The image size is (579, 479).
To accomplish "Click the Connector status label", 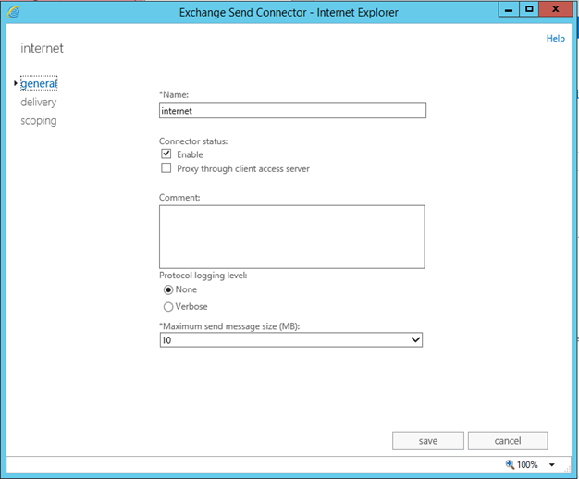I will click(193, 141).
